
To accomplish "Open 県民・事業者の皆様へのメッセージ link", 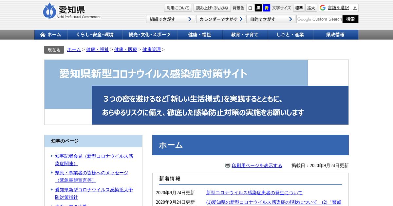I will 92,176.
